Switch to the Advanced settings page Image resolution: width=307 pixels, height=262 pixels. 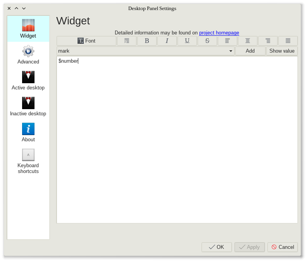click(x=28, y=55)
